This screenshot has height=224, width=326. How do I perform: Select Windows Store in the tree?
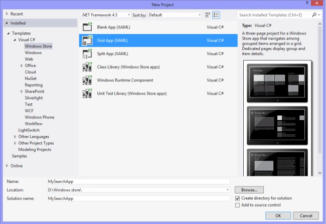(x=38, y=46)
